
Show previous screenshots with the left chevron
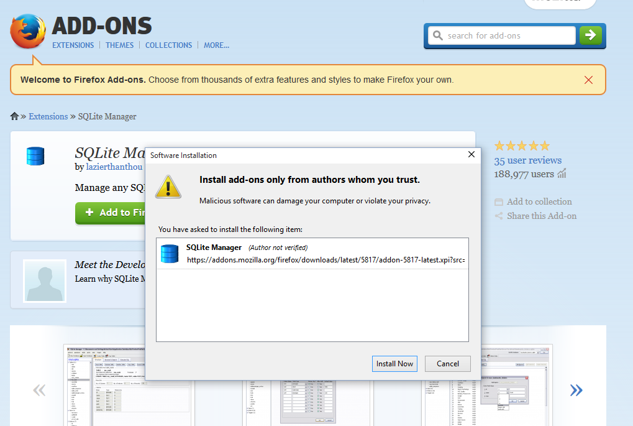[39, 390]
